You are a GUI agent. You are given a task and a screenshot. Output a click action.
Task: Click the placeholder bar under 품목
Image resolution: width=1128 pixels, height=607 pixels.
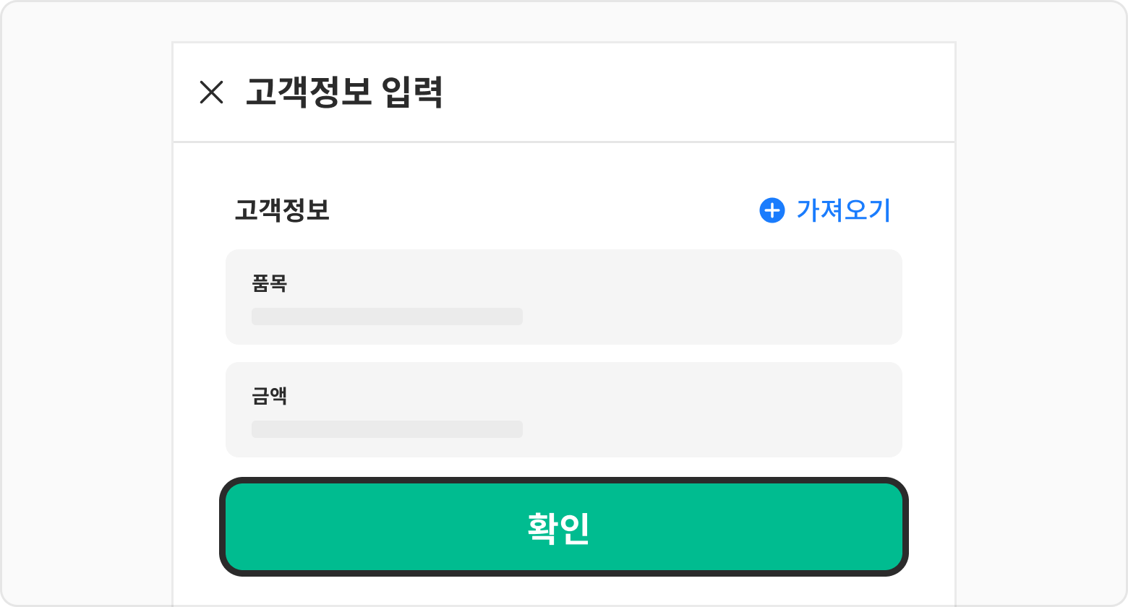387,317
